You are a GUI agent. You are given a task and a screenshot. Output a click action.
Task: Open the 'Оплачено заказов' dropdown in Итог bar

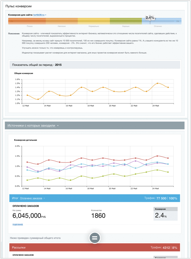click(x=32, y=198)
